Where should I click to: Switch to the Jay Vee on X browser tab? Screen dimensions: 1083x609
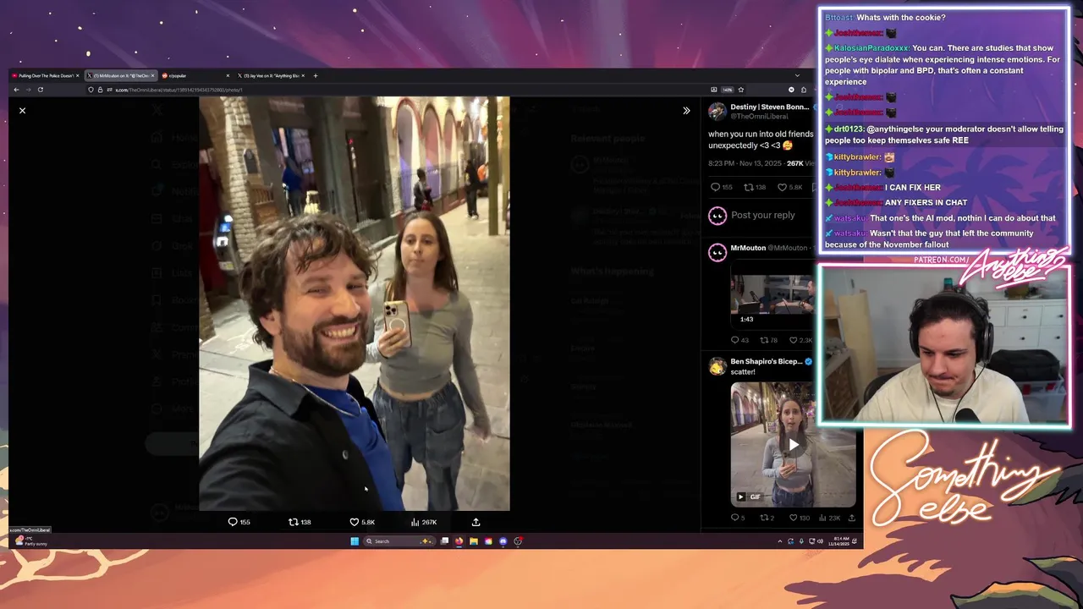269,75
